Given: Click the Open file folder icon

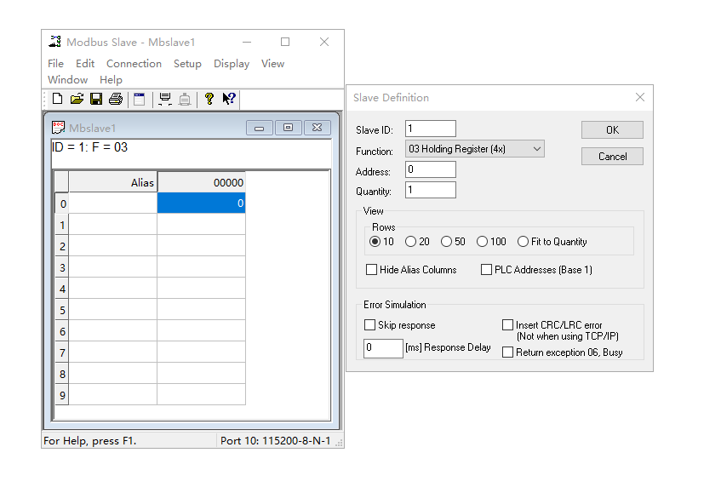Looking at the screenshot, I should (77, 100).
